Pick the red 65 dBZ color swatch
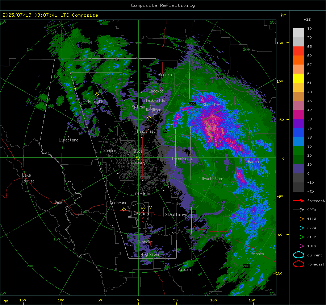326x305 pixels. [x=298, y=51]
